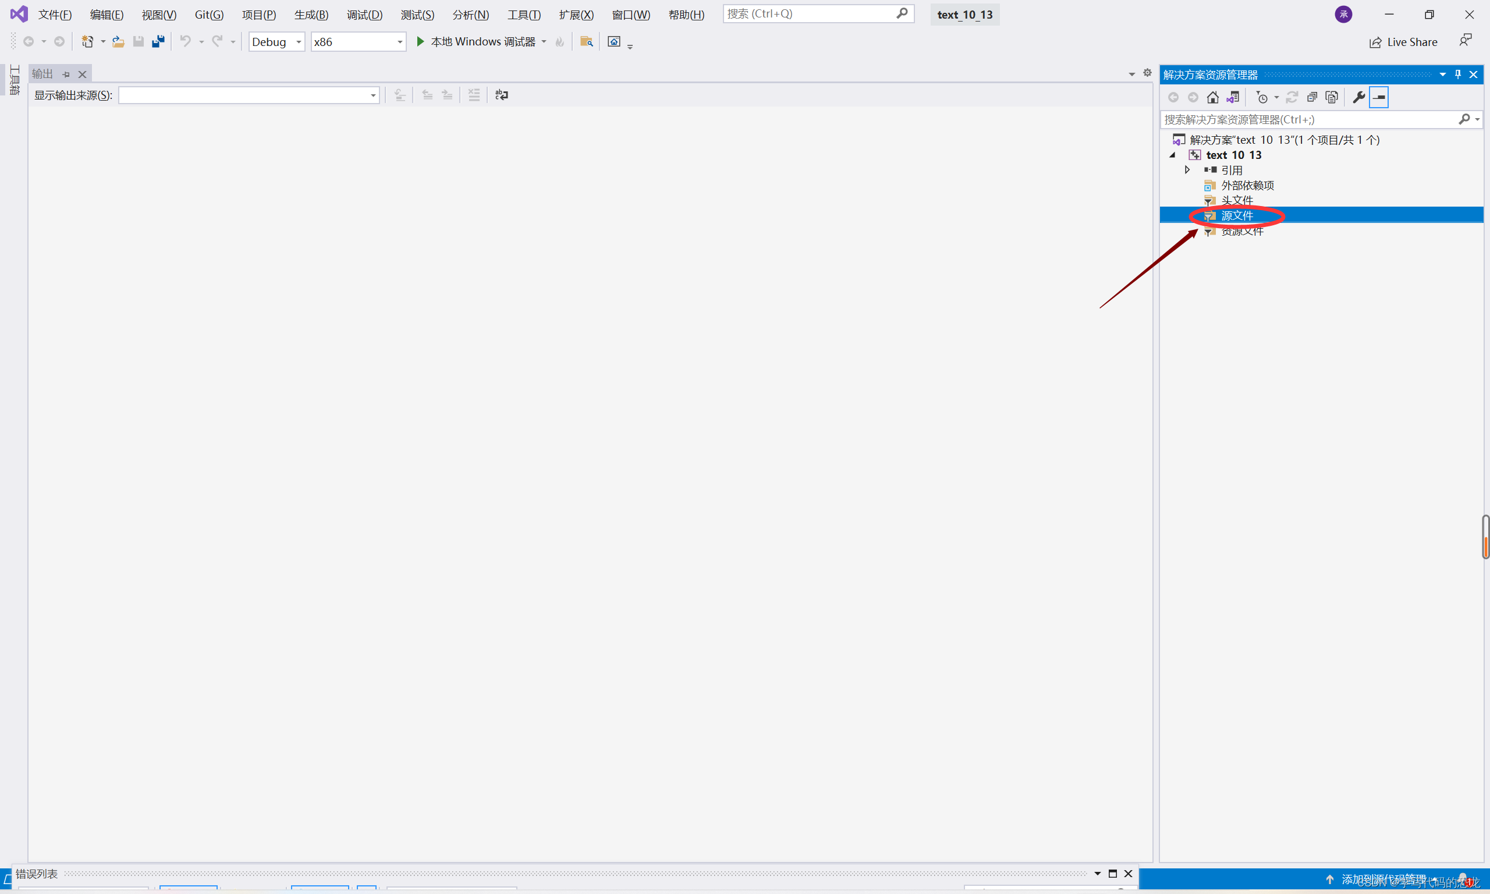Click the Live Share button
The width and height of the screenshot is (1490, 894).
1403,41
